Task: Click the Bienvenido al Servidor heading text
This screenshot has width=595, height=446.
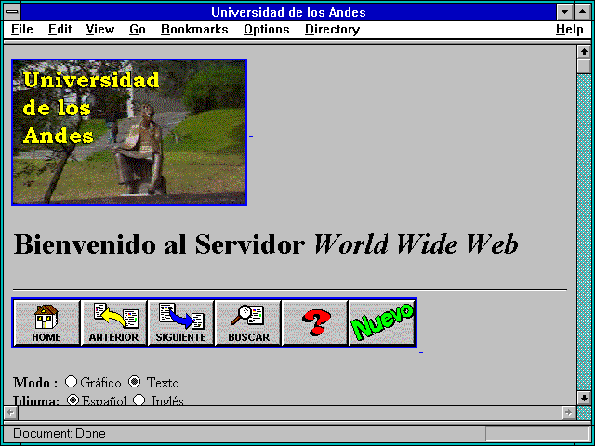Action: (x=266, y=243)
